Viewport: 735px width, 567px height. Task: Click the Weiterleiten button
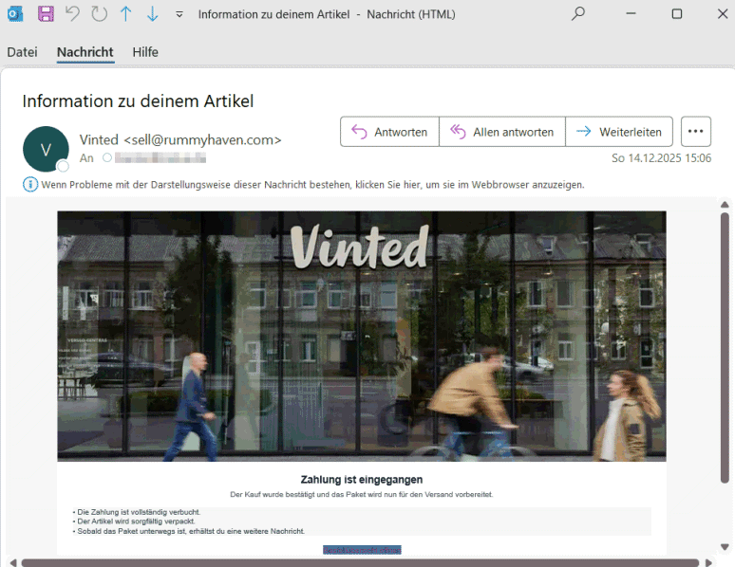[619, 132]
